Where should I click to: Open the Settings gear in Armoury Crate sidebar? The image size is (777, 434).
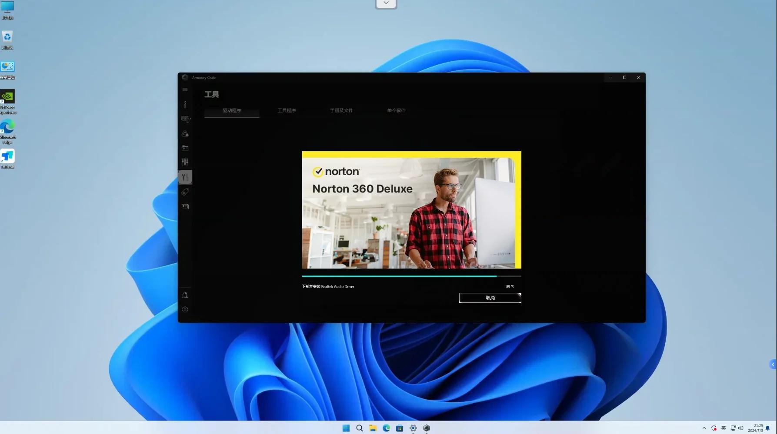(x=185, y=309)
